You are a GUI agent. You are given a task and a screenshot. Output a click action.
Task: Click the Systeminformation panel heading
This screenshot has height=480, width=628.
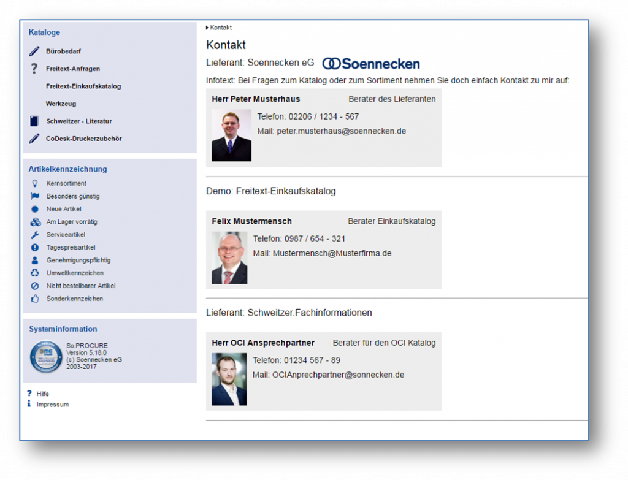click(63, 329)
